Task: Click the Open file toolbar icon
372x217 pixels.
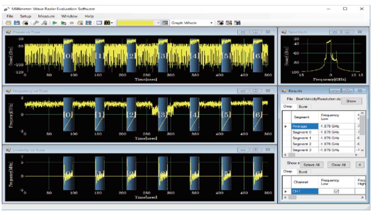Action: click(8, 23)
